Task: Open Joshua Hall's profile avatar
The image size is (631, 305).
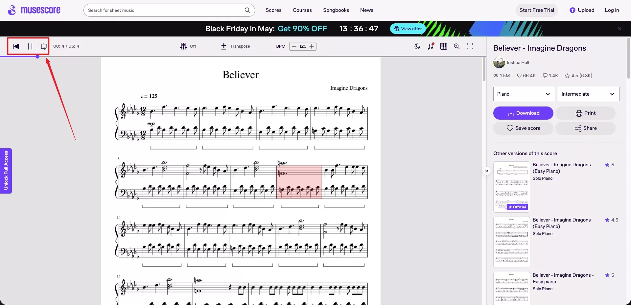Action: click(499, 62)
